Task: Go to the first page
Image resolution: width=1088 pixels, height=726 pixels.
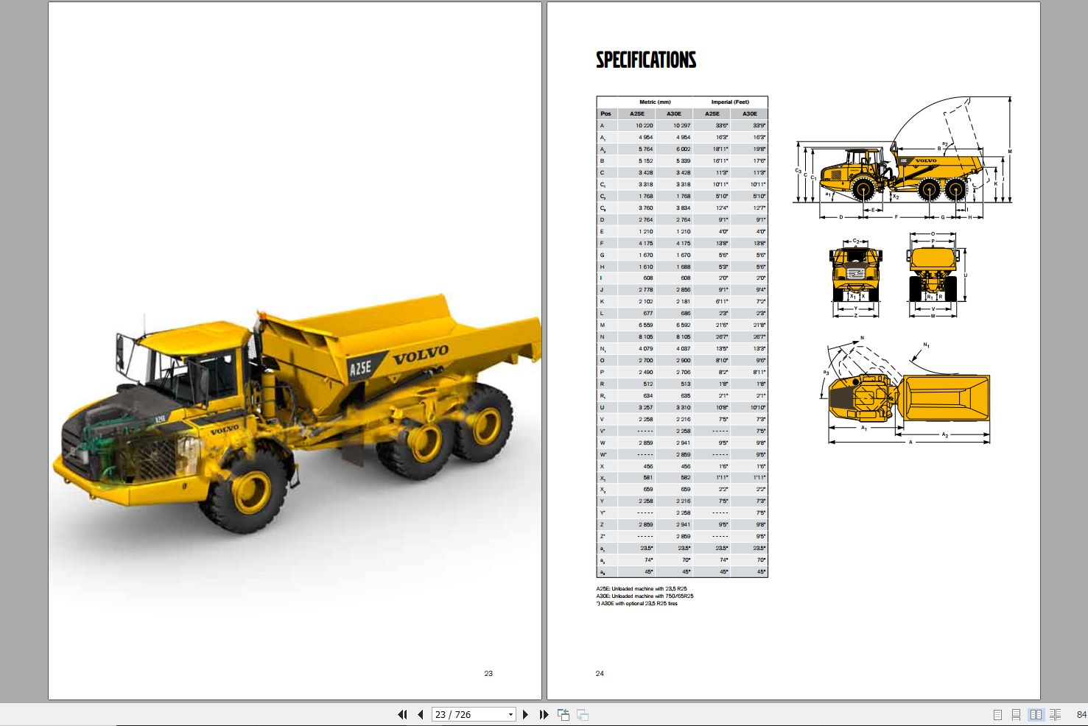Action: tap(402, 714)
